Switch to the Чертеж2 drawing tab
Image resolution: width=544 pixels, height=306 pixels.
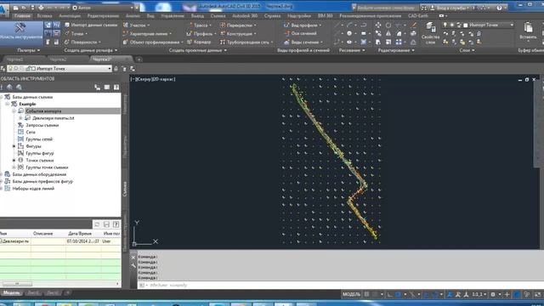pyautogui.click(x=58, y=59)
